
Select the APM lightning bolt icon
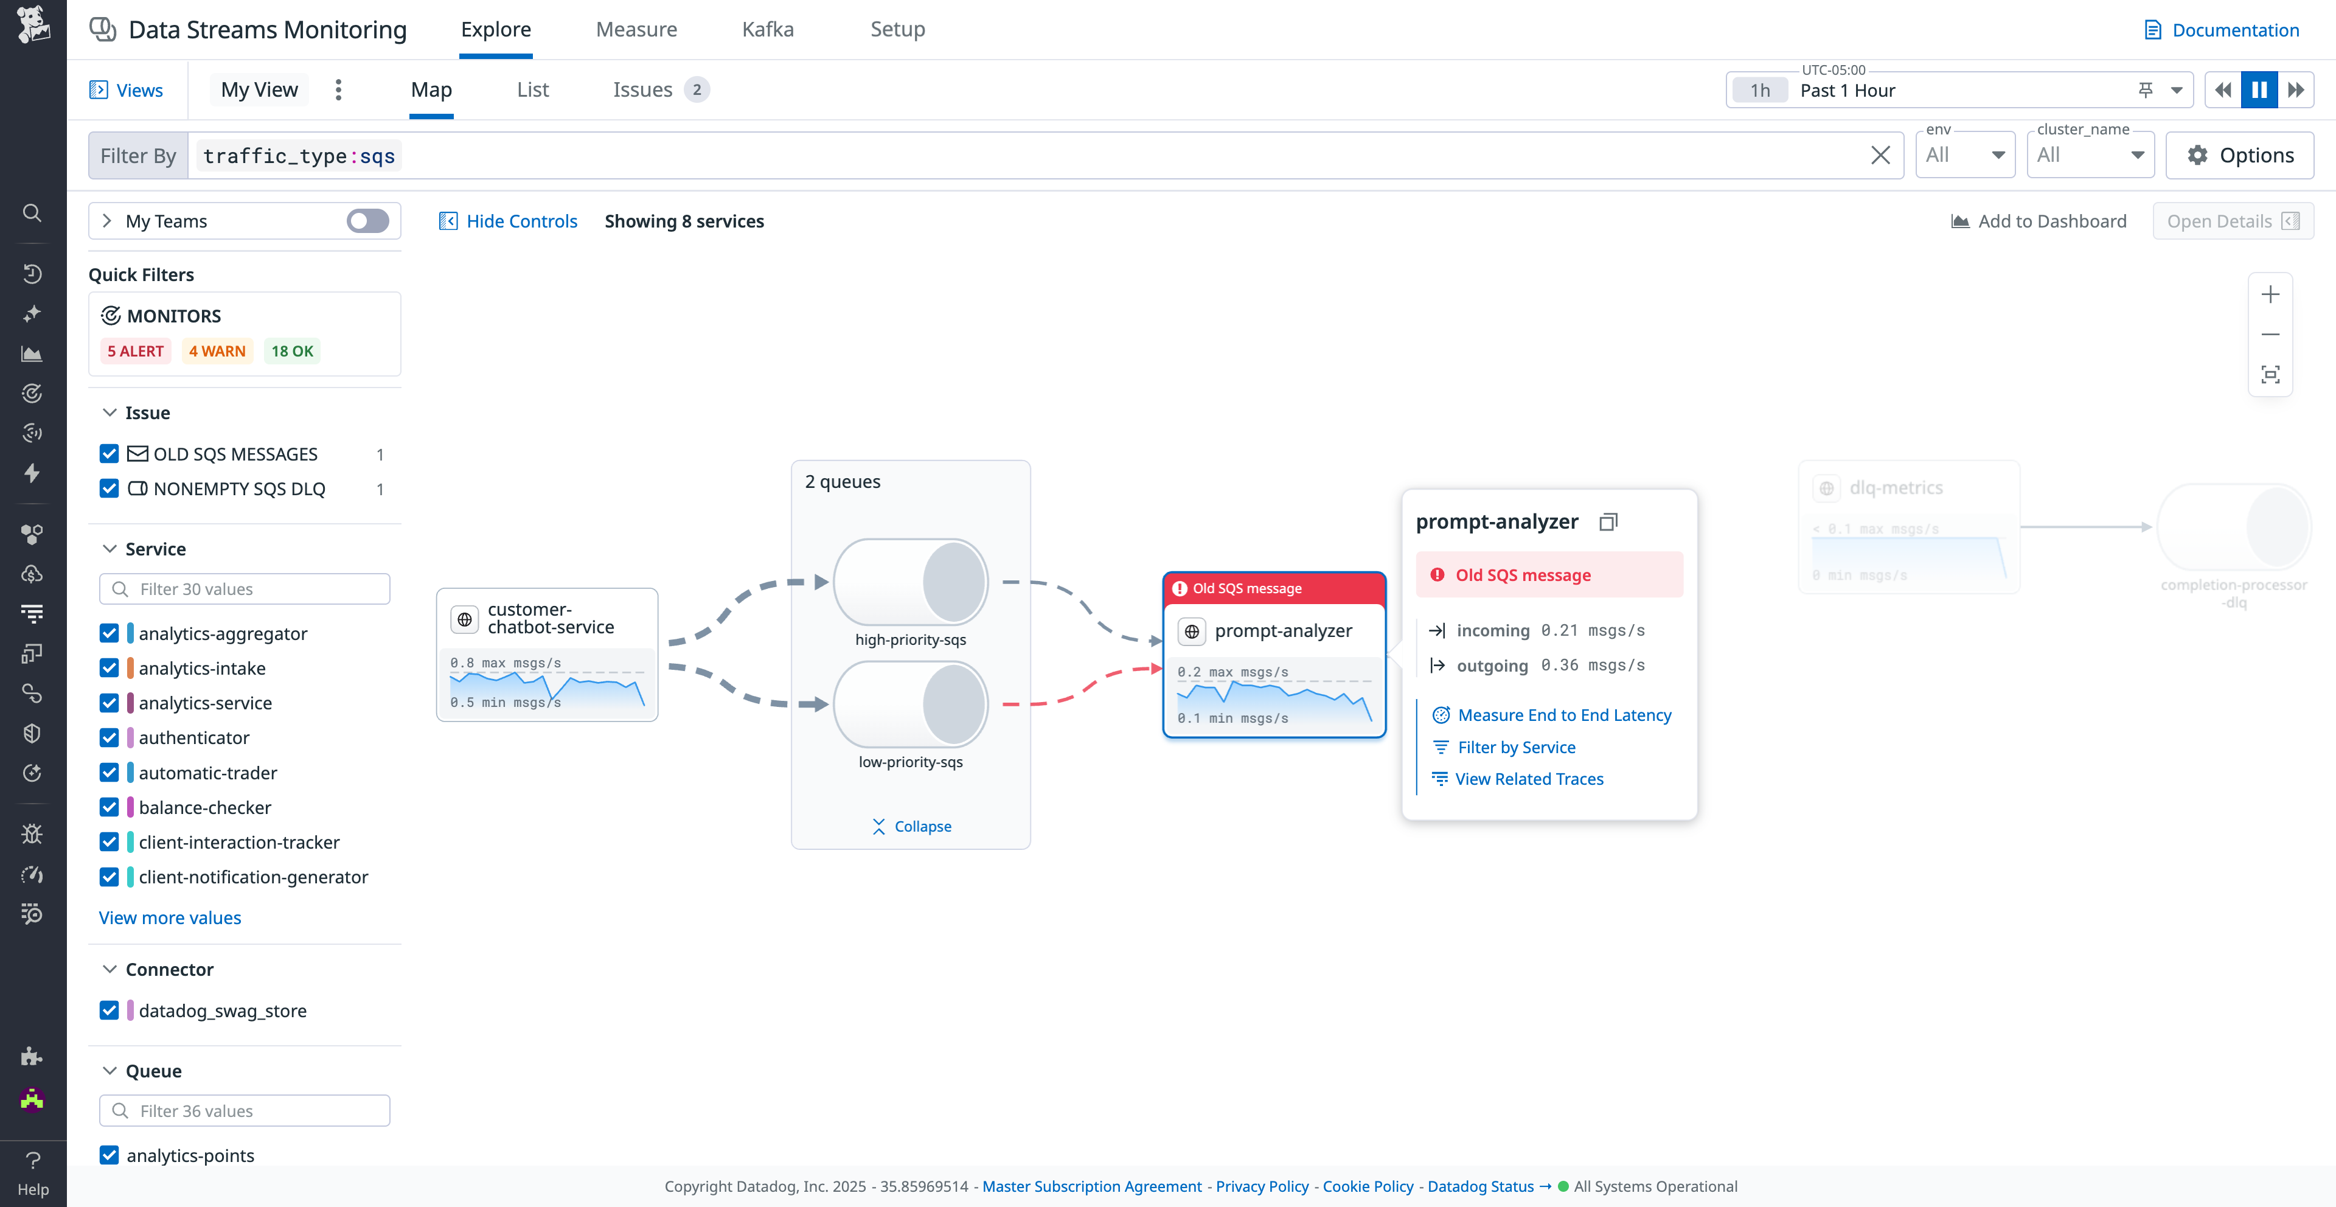click(x=33, y=473)
